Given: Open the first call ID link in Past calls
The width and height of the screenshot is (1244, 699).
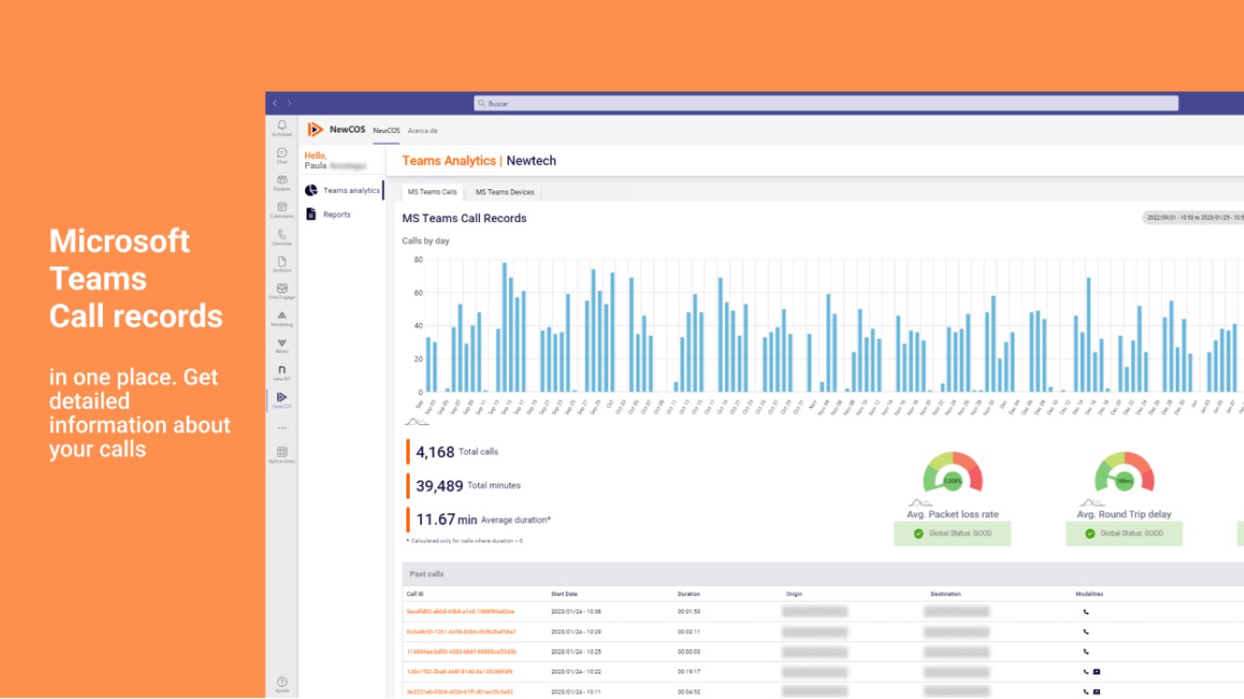Looking at the screenshot, I should tap(460, 612).
